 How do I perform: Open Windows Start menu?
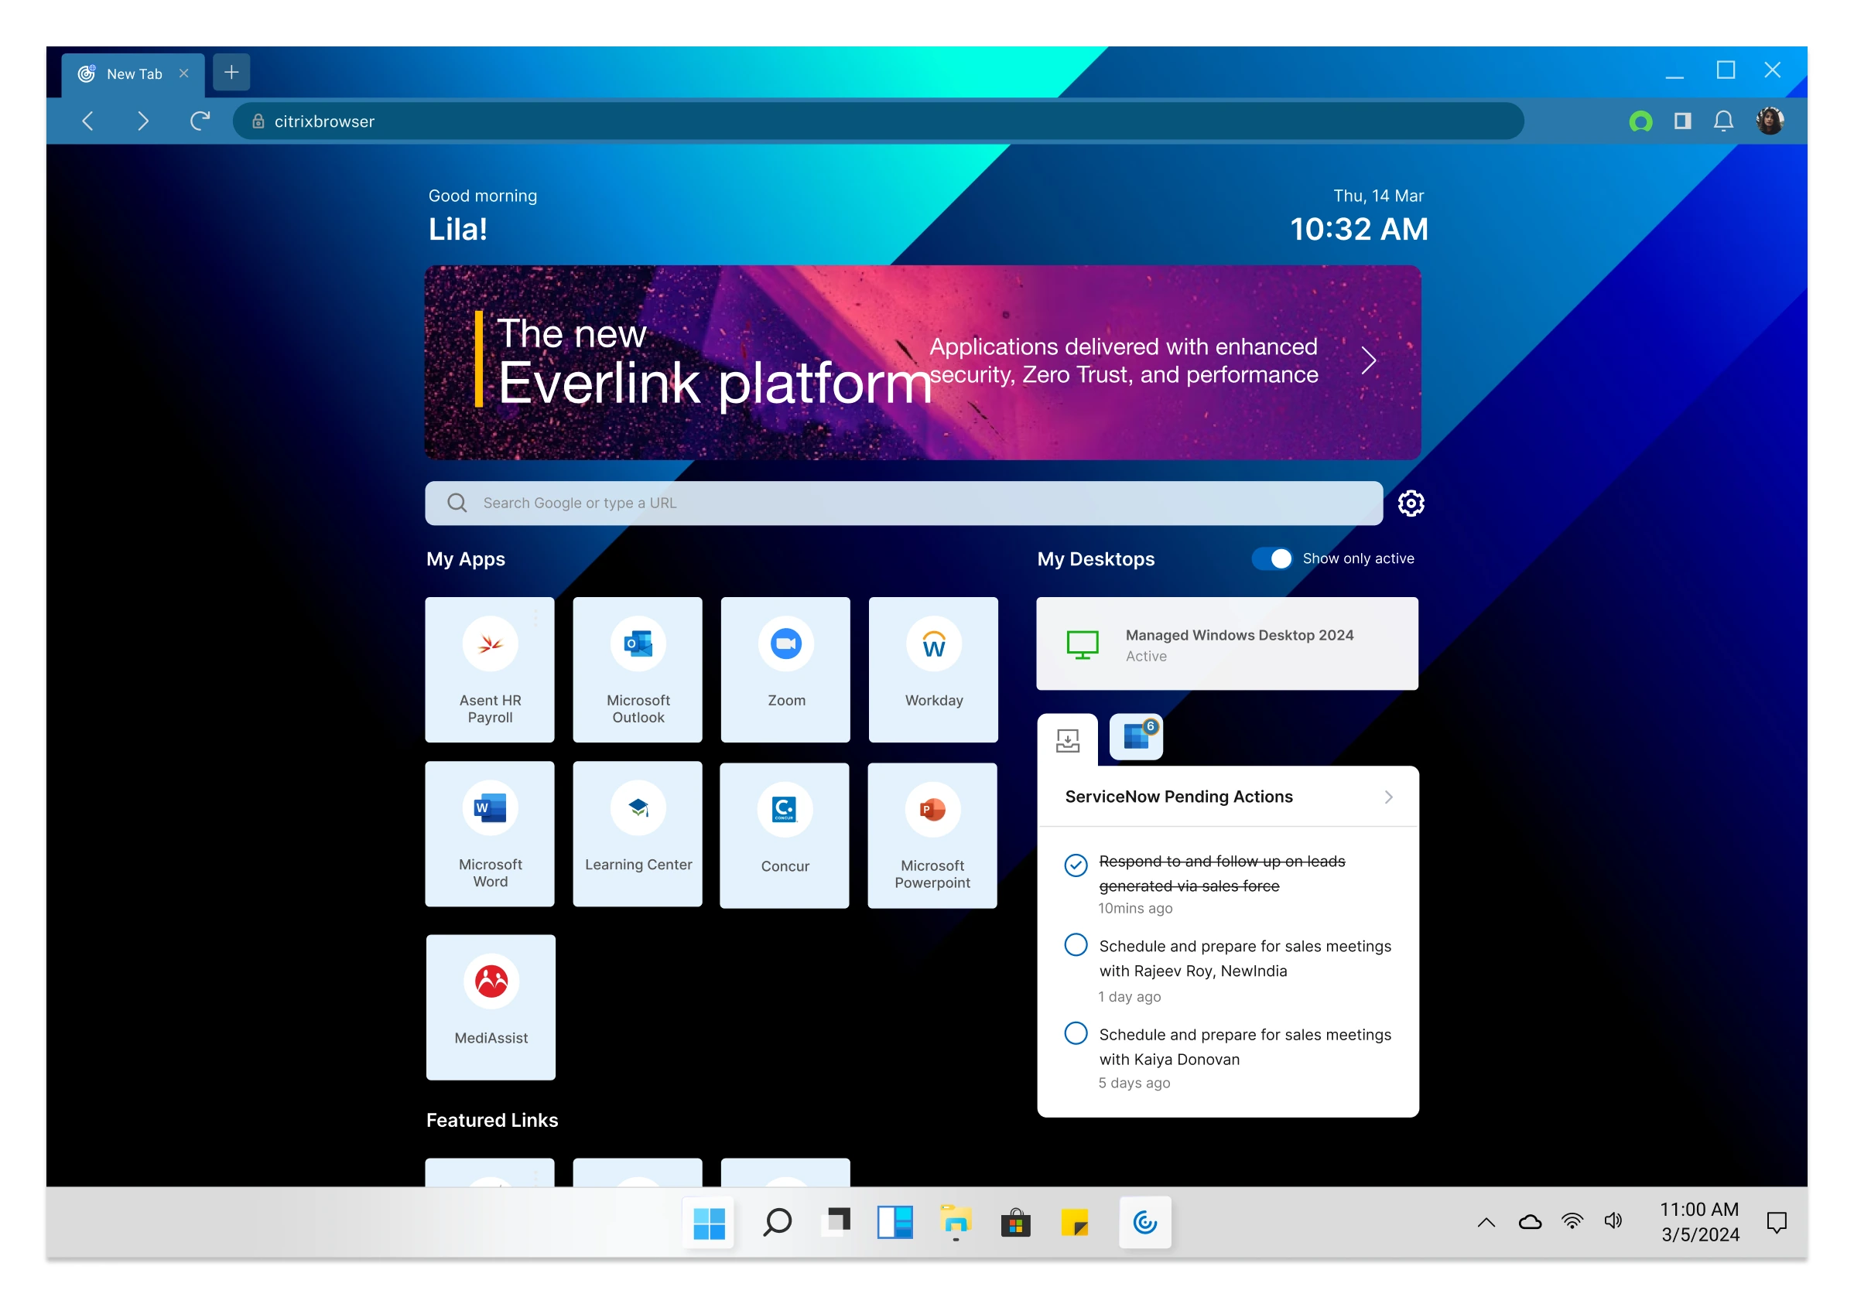pyautogui.click(x=709, y=1224)
